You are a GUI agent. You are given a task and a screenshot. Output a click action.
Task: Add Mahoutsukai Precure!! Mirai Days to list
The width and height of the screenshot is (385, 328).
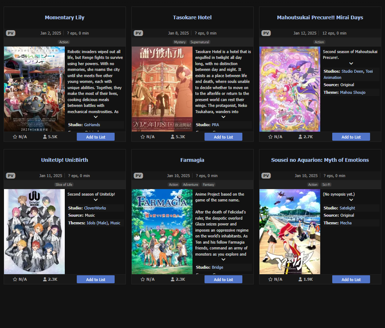351,137
